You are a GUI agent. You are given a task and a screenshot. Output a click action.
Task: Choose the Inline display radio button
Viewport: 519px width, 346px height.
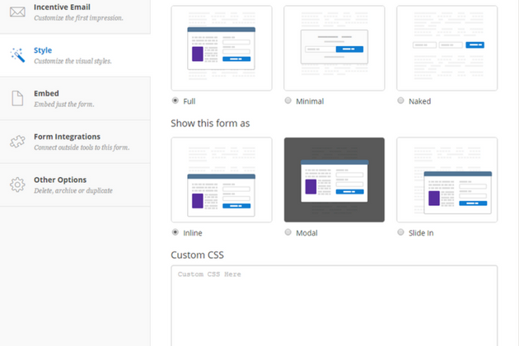[x=175, y=232]
